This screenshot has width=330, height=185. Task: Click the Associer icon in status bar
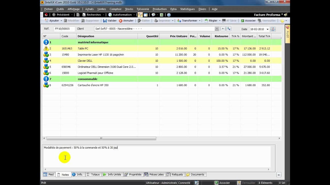[x=217, y=183]
